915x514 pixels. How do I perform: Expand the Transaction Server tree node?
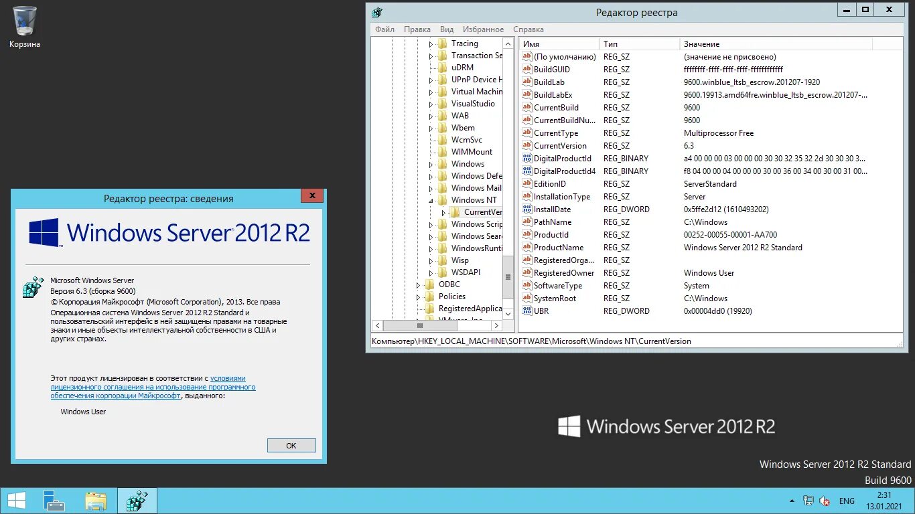tap(431, 56)
